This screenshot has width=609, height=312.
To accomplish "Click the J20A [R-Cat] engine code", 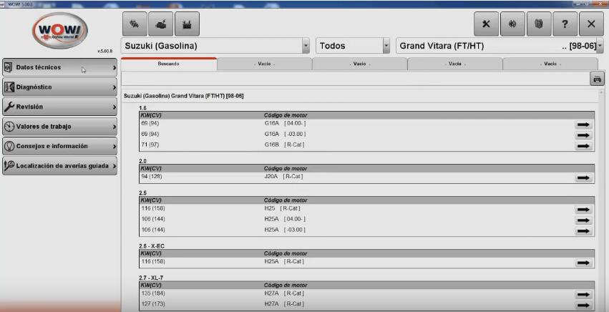I will (x=283, y=177).
